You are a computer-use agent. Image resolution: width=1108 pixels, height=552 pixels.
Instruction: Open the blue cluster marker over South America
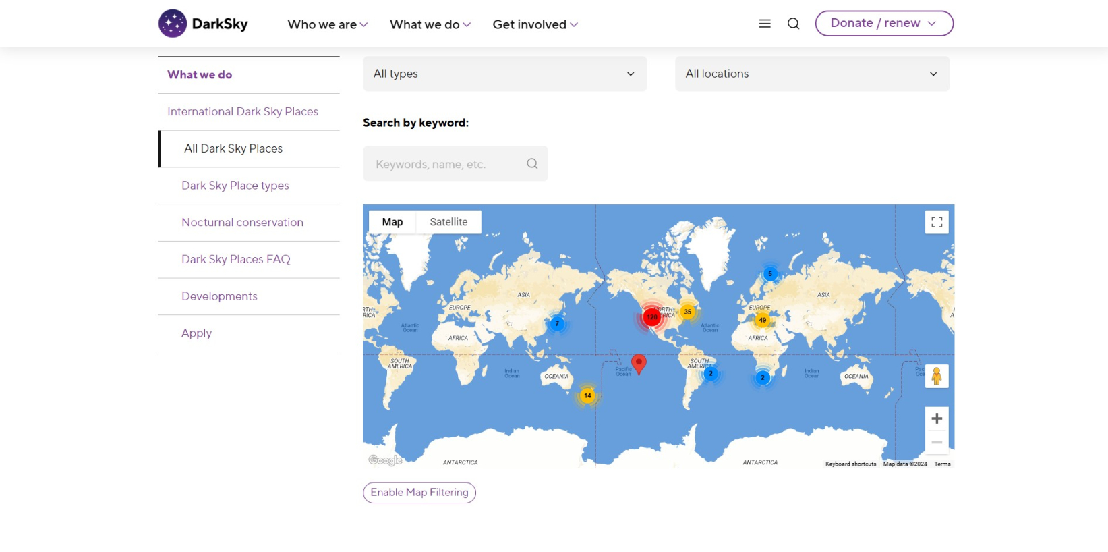tap(710, 373)
